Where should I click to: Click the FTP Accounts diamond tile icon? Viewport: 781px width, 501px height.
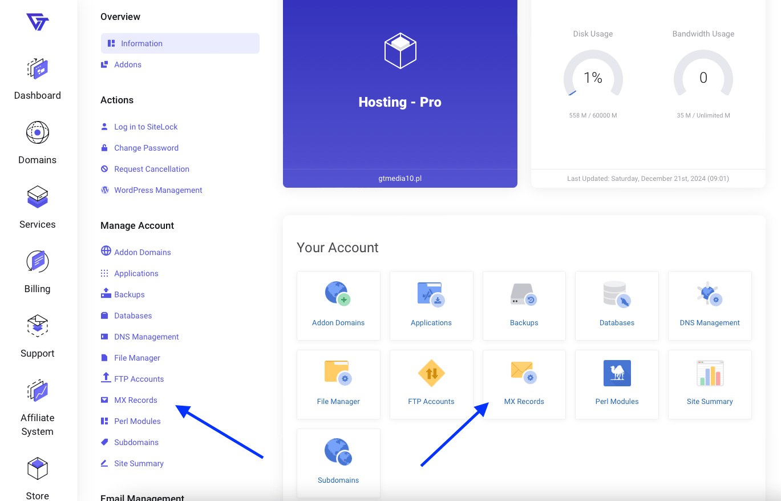pos(431,373)
